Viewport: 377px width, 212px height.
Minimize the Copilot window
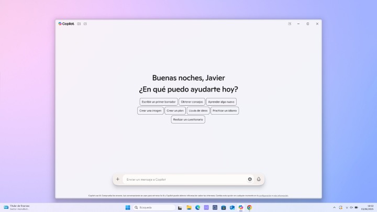pos(298,24)
